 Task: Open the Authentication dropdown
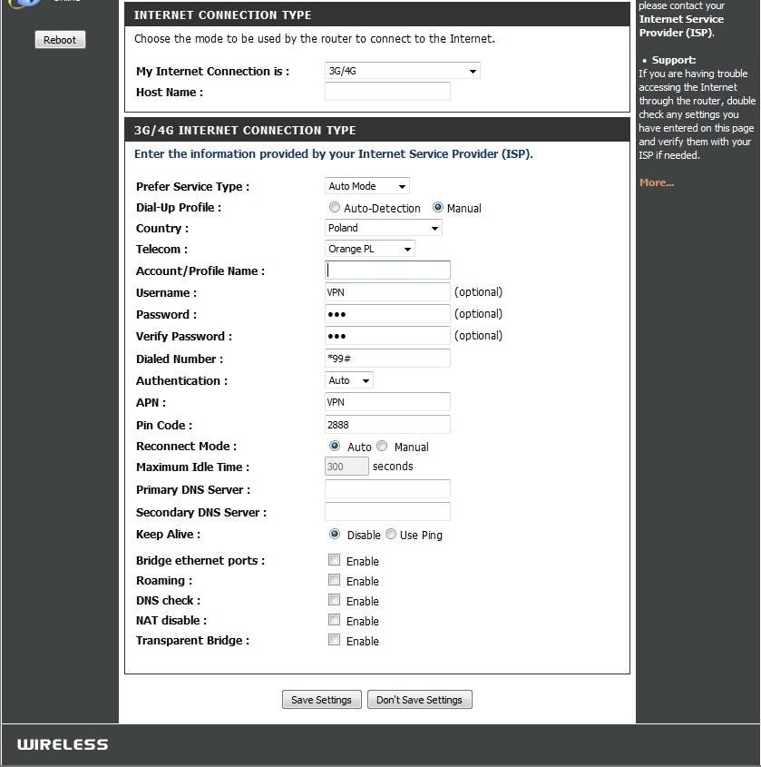349,380
